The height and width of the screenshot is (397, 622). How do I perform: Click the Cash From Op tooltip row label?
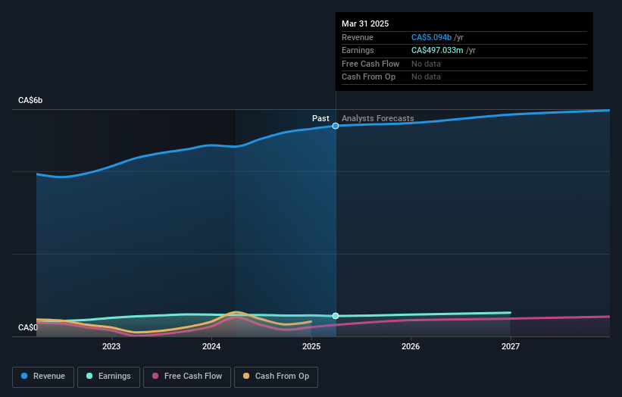[x=368, y=77]
